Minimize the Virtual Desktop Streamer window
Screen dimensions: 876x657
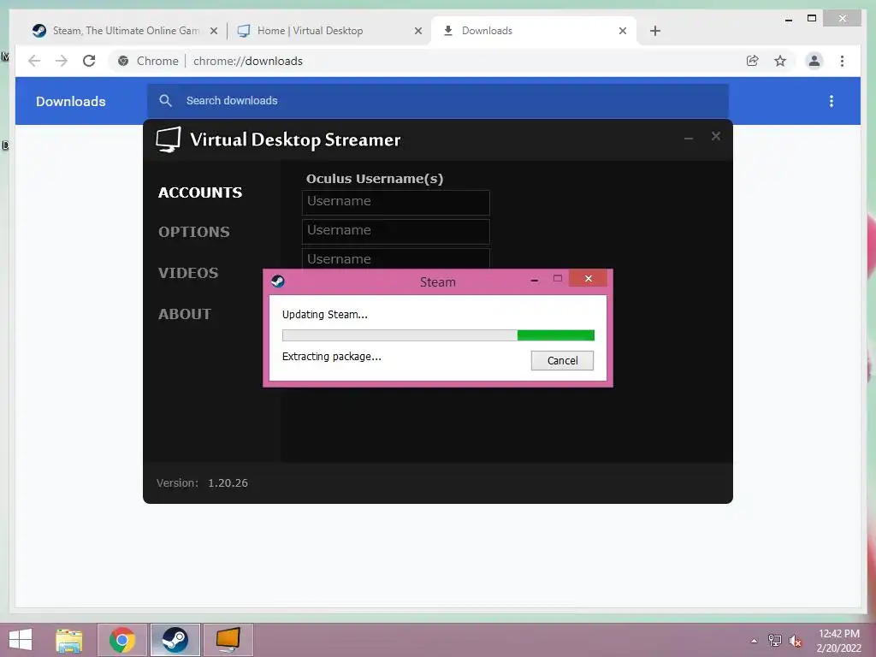point(689,138)
